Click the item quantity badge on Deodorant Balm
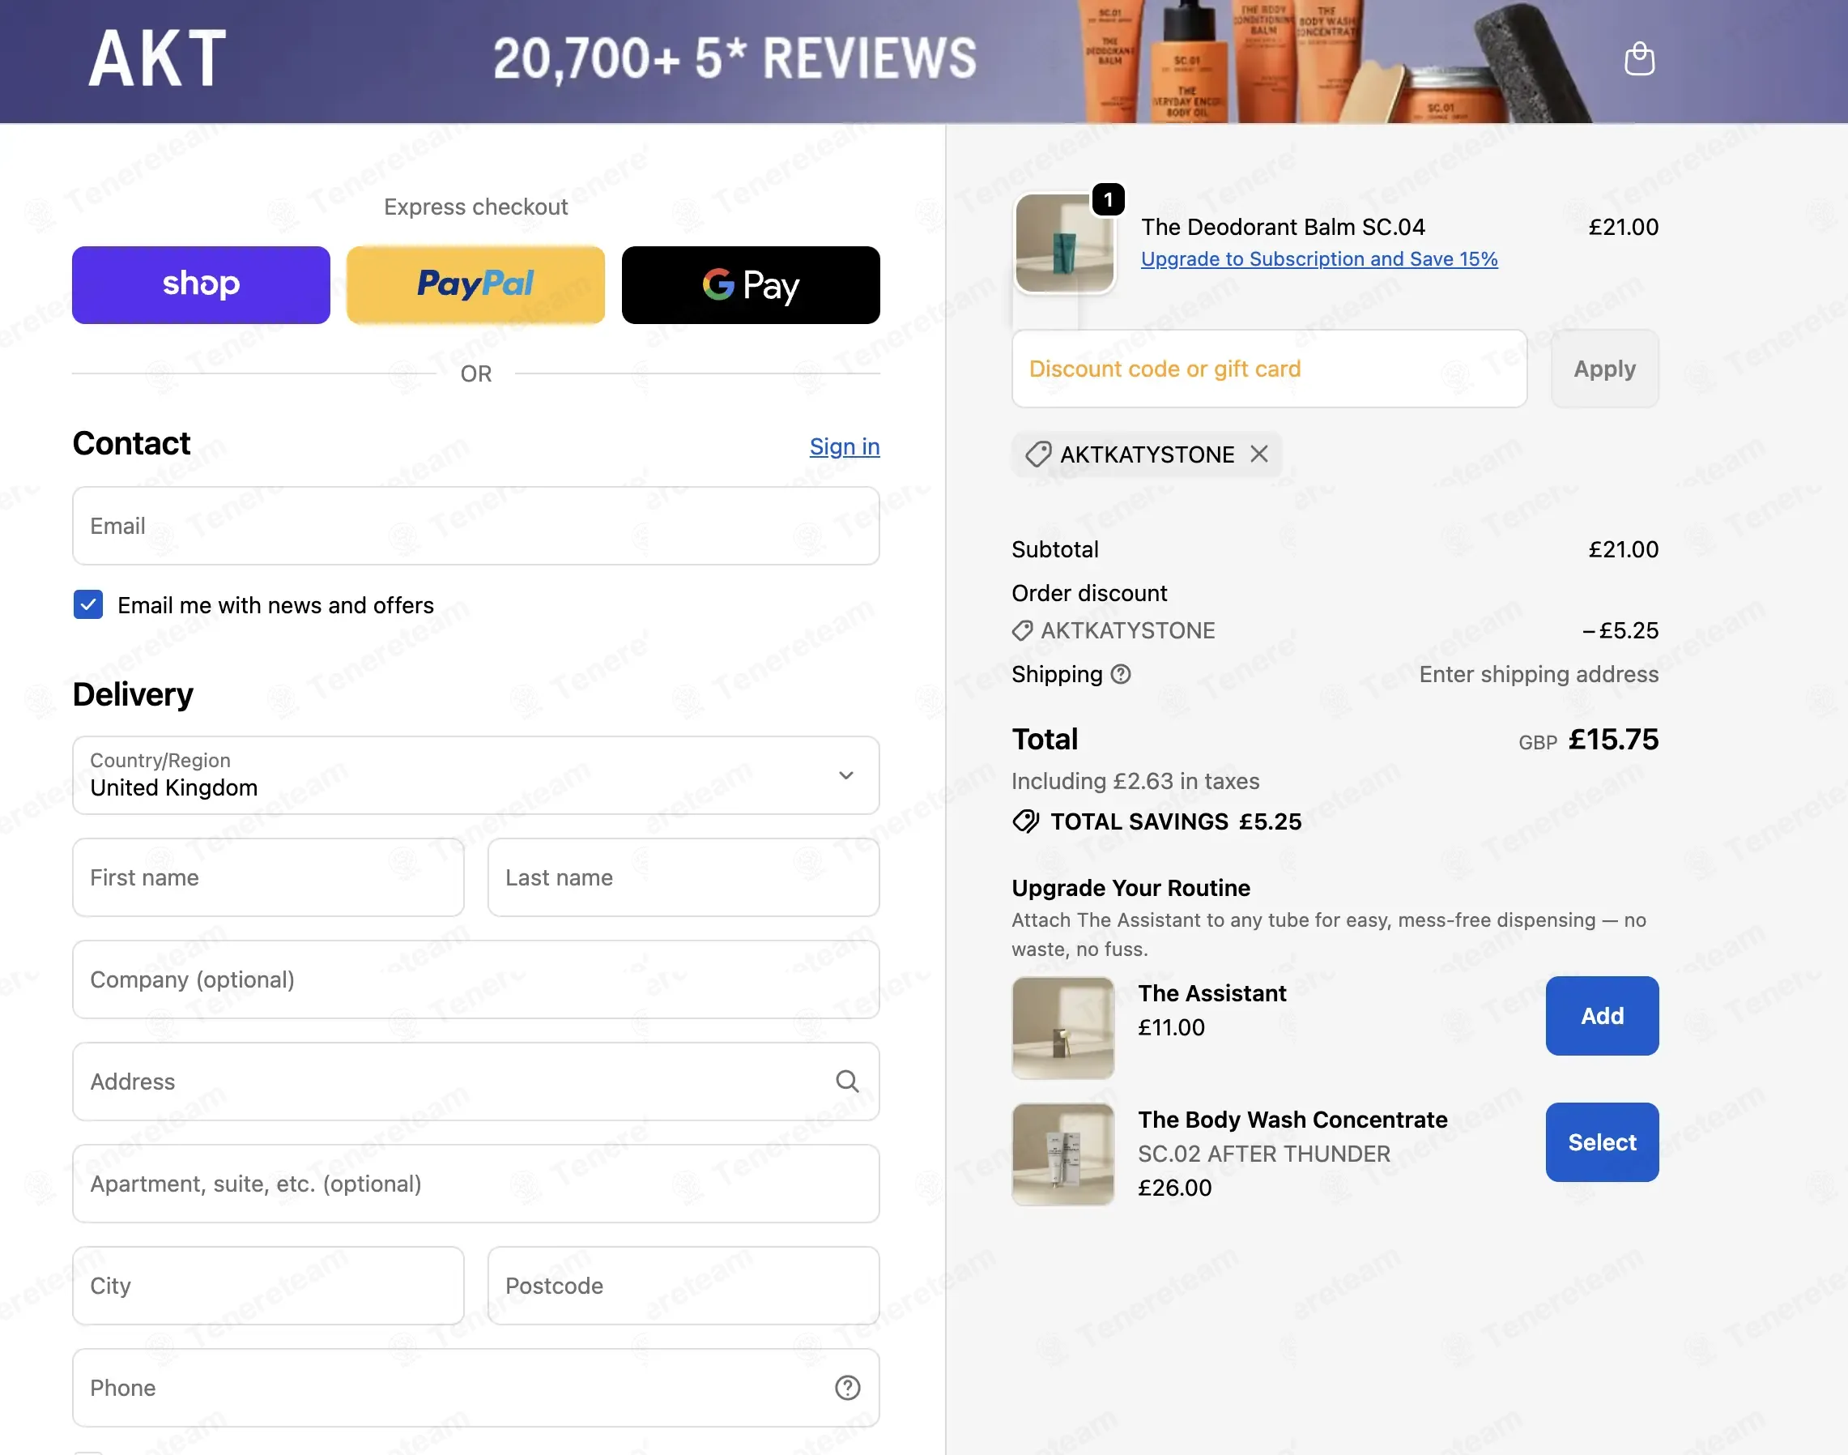 coord(1108,199)
